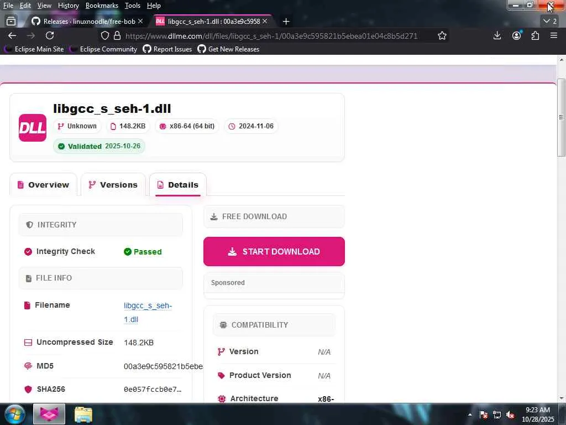Click the 148.2KB file size badge

128,126
